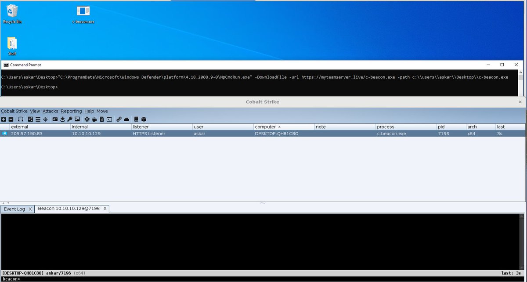Close the Cobalt Strike window
Viewport: 527px width, 282px height.
520,101
